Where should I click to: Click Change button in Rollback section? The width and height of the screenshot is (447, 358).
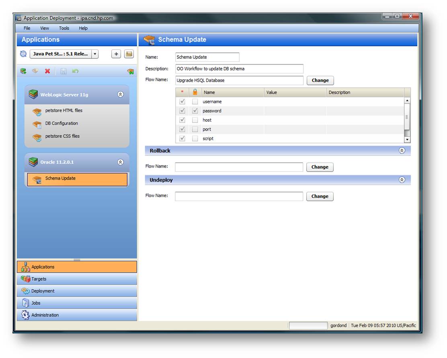pos(320,167)
